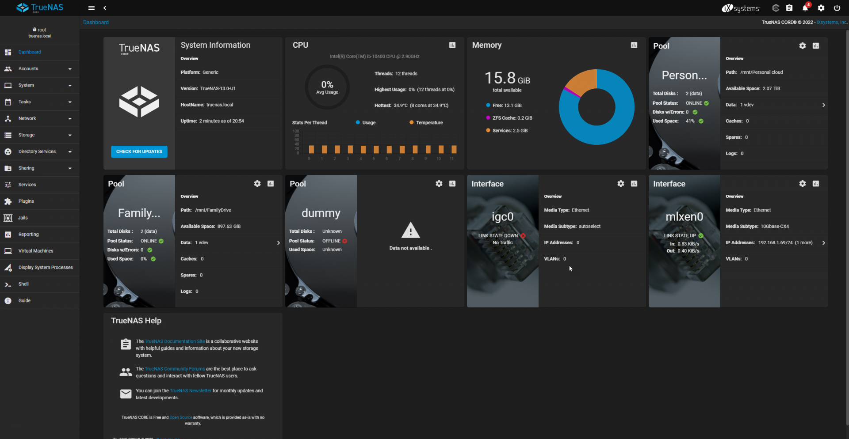Screen dimensions: 849x439
Task: Click the iXsystems logo in header
Action: pyautogui.click(x=741, y=8)
